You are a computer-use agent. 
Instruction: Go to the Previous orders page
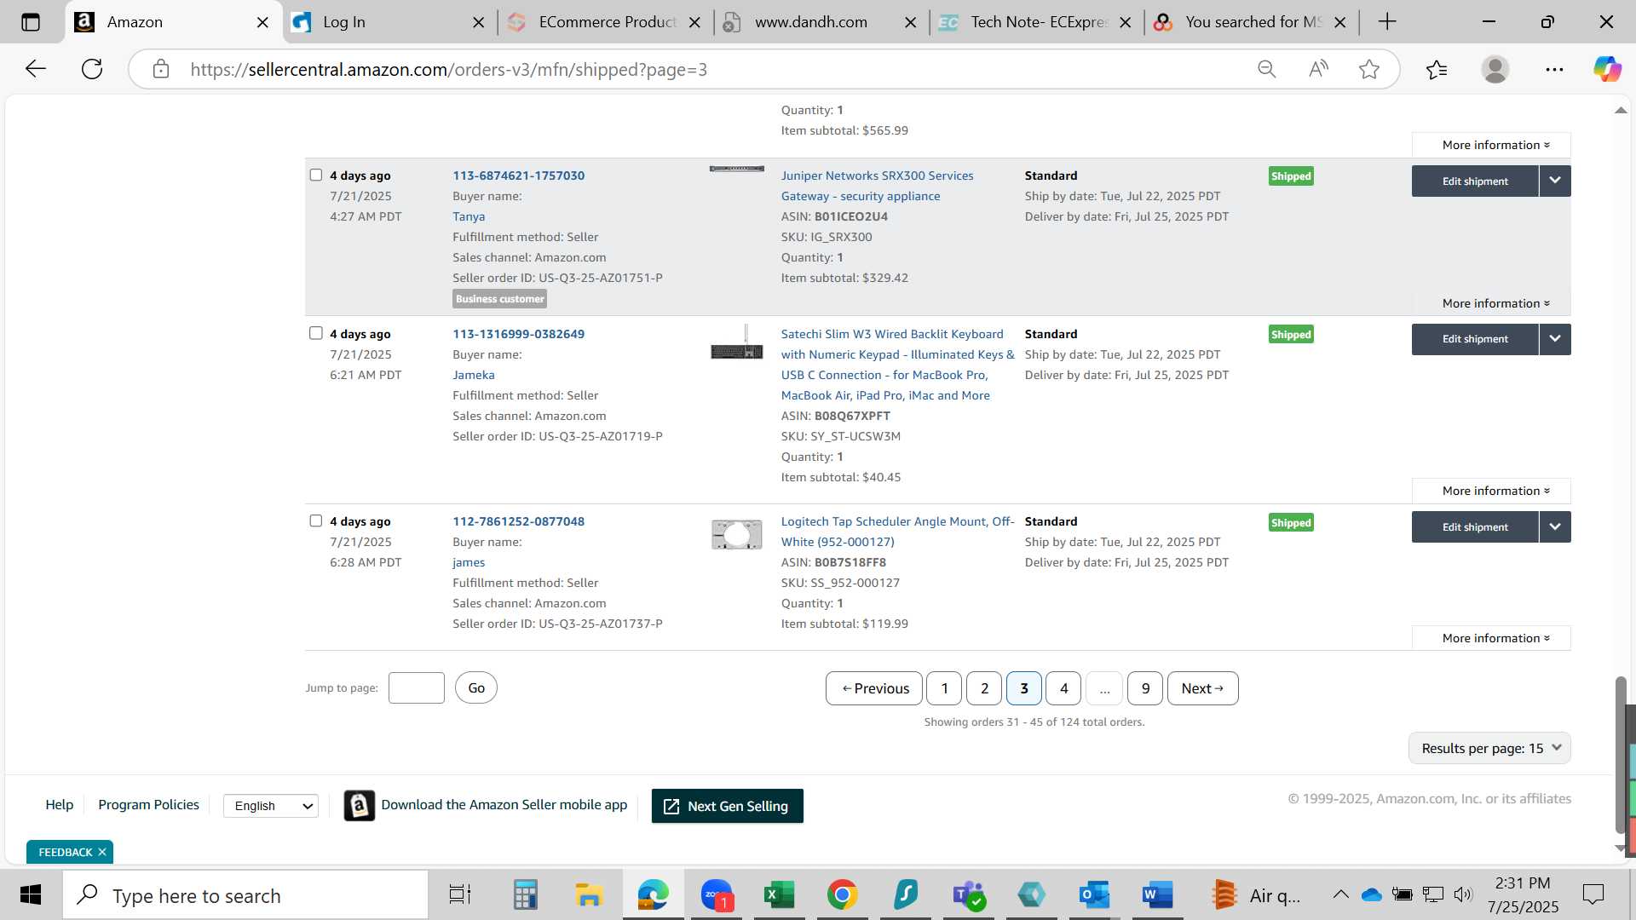(x=873, y=688)
